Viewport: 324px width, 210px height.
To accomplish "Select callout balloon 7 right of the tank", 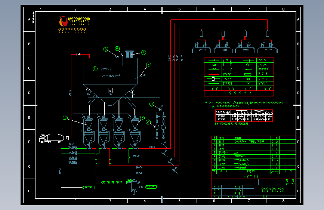I will pyautogui.click(x=148, y=64).
